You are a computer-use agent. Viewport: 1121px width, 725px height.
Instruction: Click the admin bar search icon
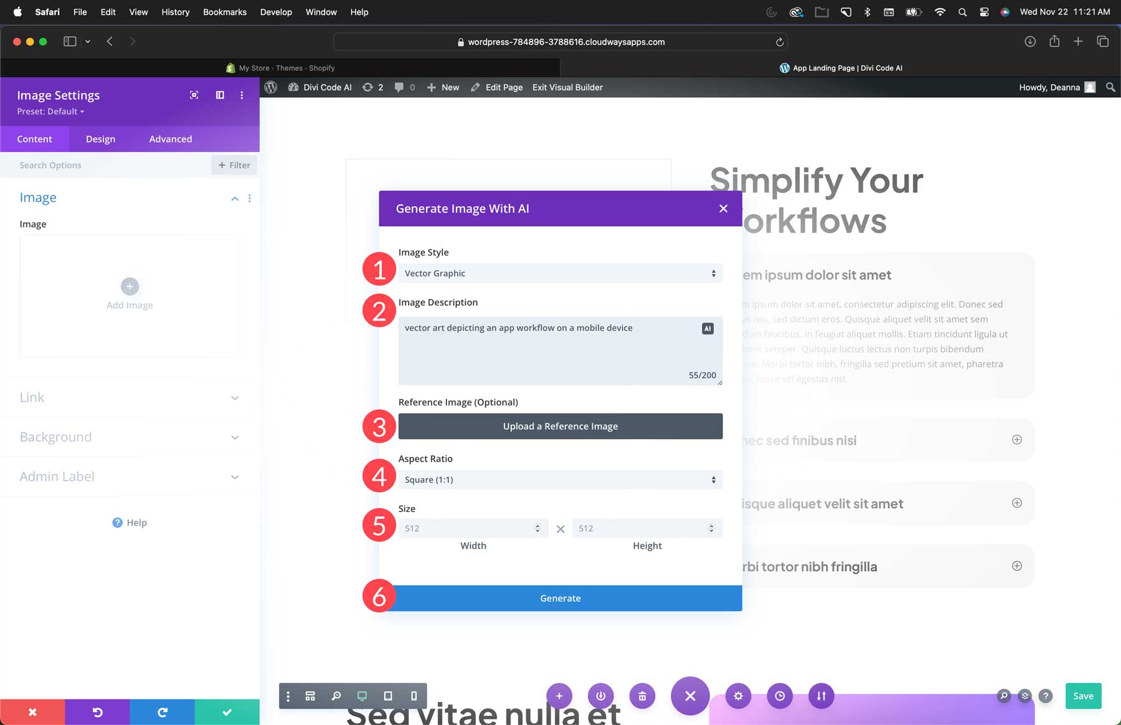tap(1110, 87)
